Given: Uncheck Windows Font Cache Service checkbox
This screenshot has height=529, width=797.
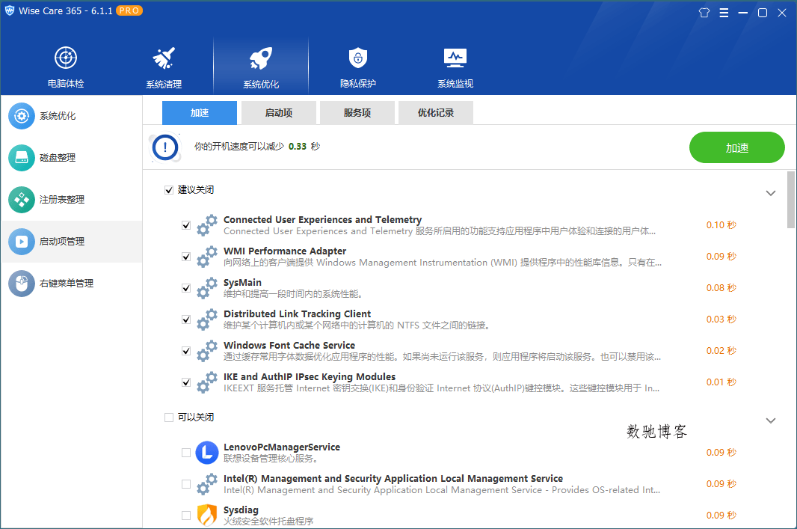Looking at the screenshot, I should point(186,352).
